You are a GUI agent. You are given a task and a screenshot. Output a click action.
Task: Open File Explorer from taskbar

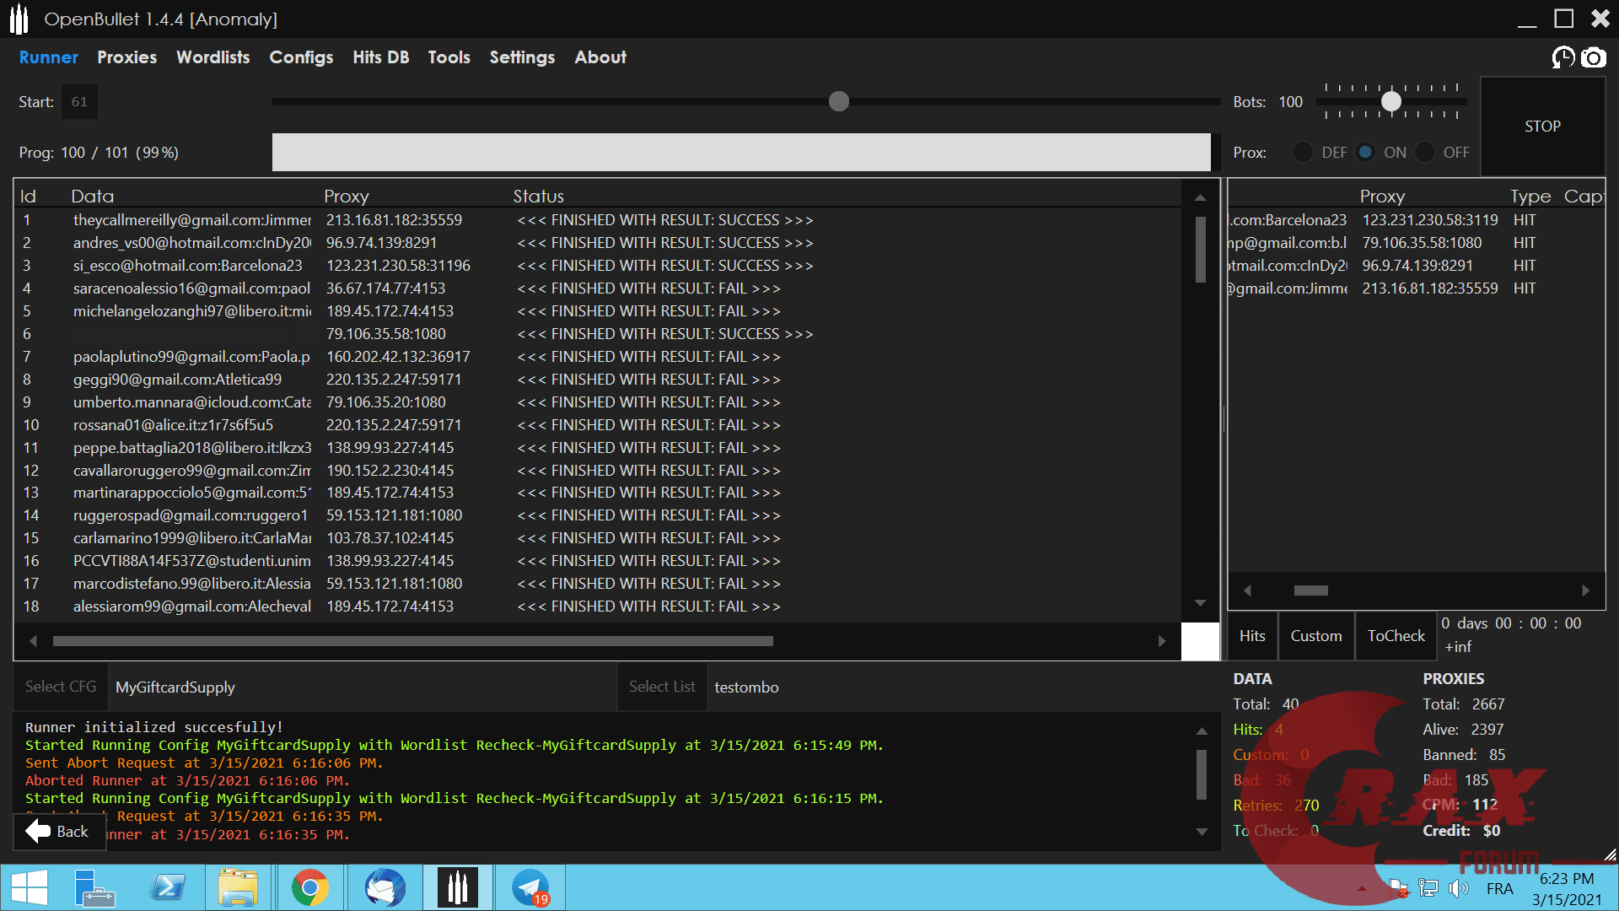pos(238,888)
